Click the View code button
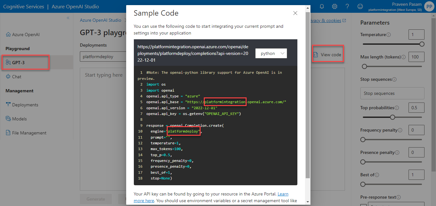The image size is (436, 206). pyautogui.click(x=328, y=55)
